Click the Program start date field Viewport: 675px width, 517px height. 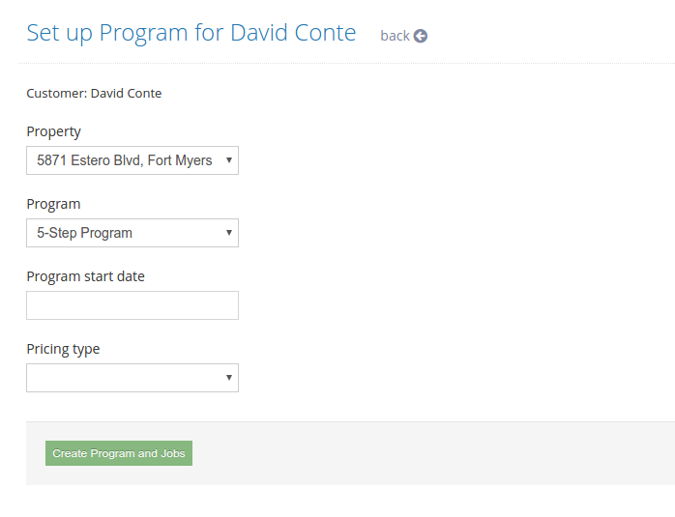[x=132, y=305]
